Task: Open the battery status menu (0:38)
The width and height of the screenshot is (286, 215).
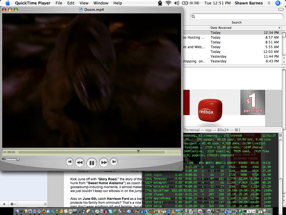Action: (x=190, y=3)
